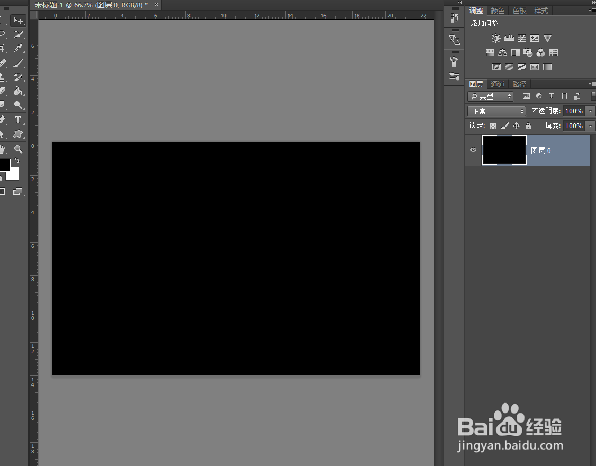The height and width of the screenshot is (466, 596).
Task: Open the layers panel flyout menu
Action: (591, 84)
